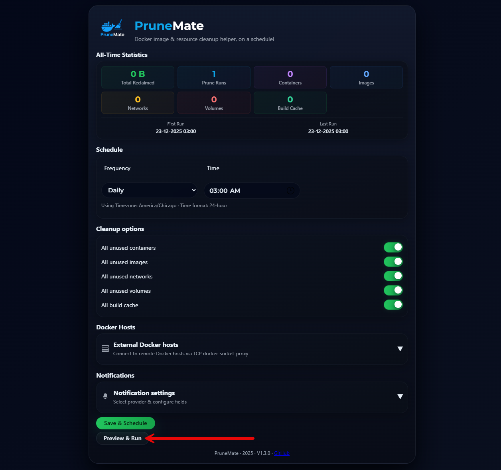Click "All unused containers" label text

tap(128, 248)
